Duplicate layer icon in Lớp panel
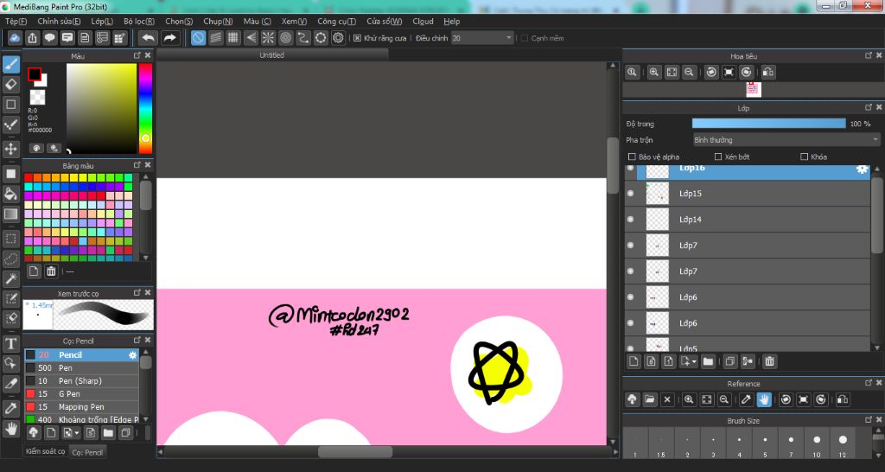 point(729,361)
